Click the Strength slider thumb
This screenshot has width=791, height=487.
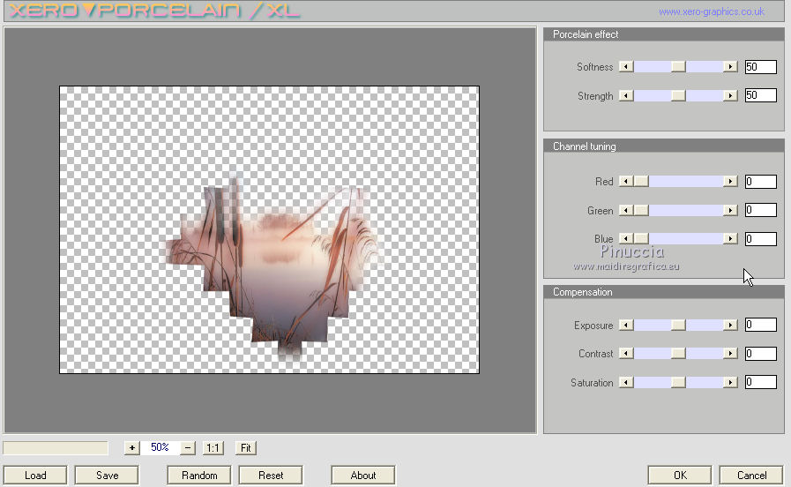677,96
